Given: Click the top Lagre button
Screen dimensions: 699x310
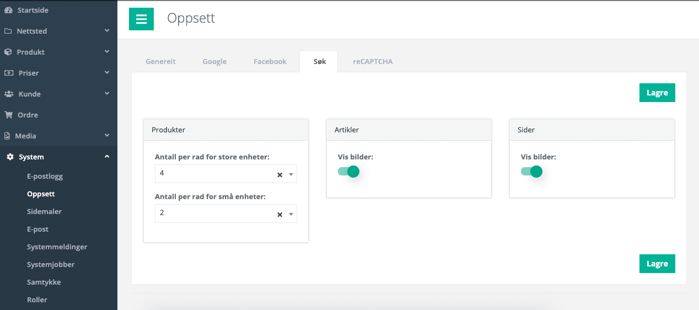Looking at the screenshot, I should click(657, 93).
